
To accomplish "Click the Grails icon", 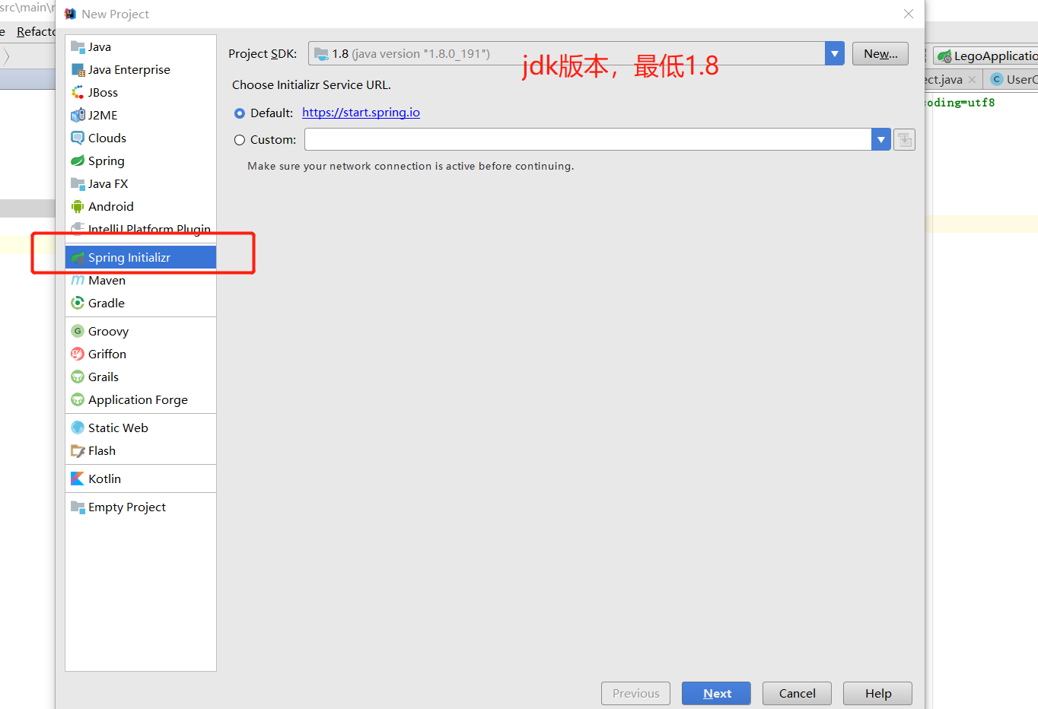I will pos(78,377).
